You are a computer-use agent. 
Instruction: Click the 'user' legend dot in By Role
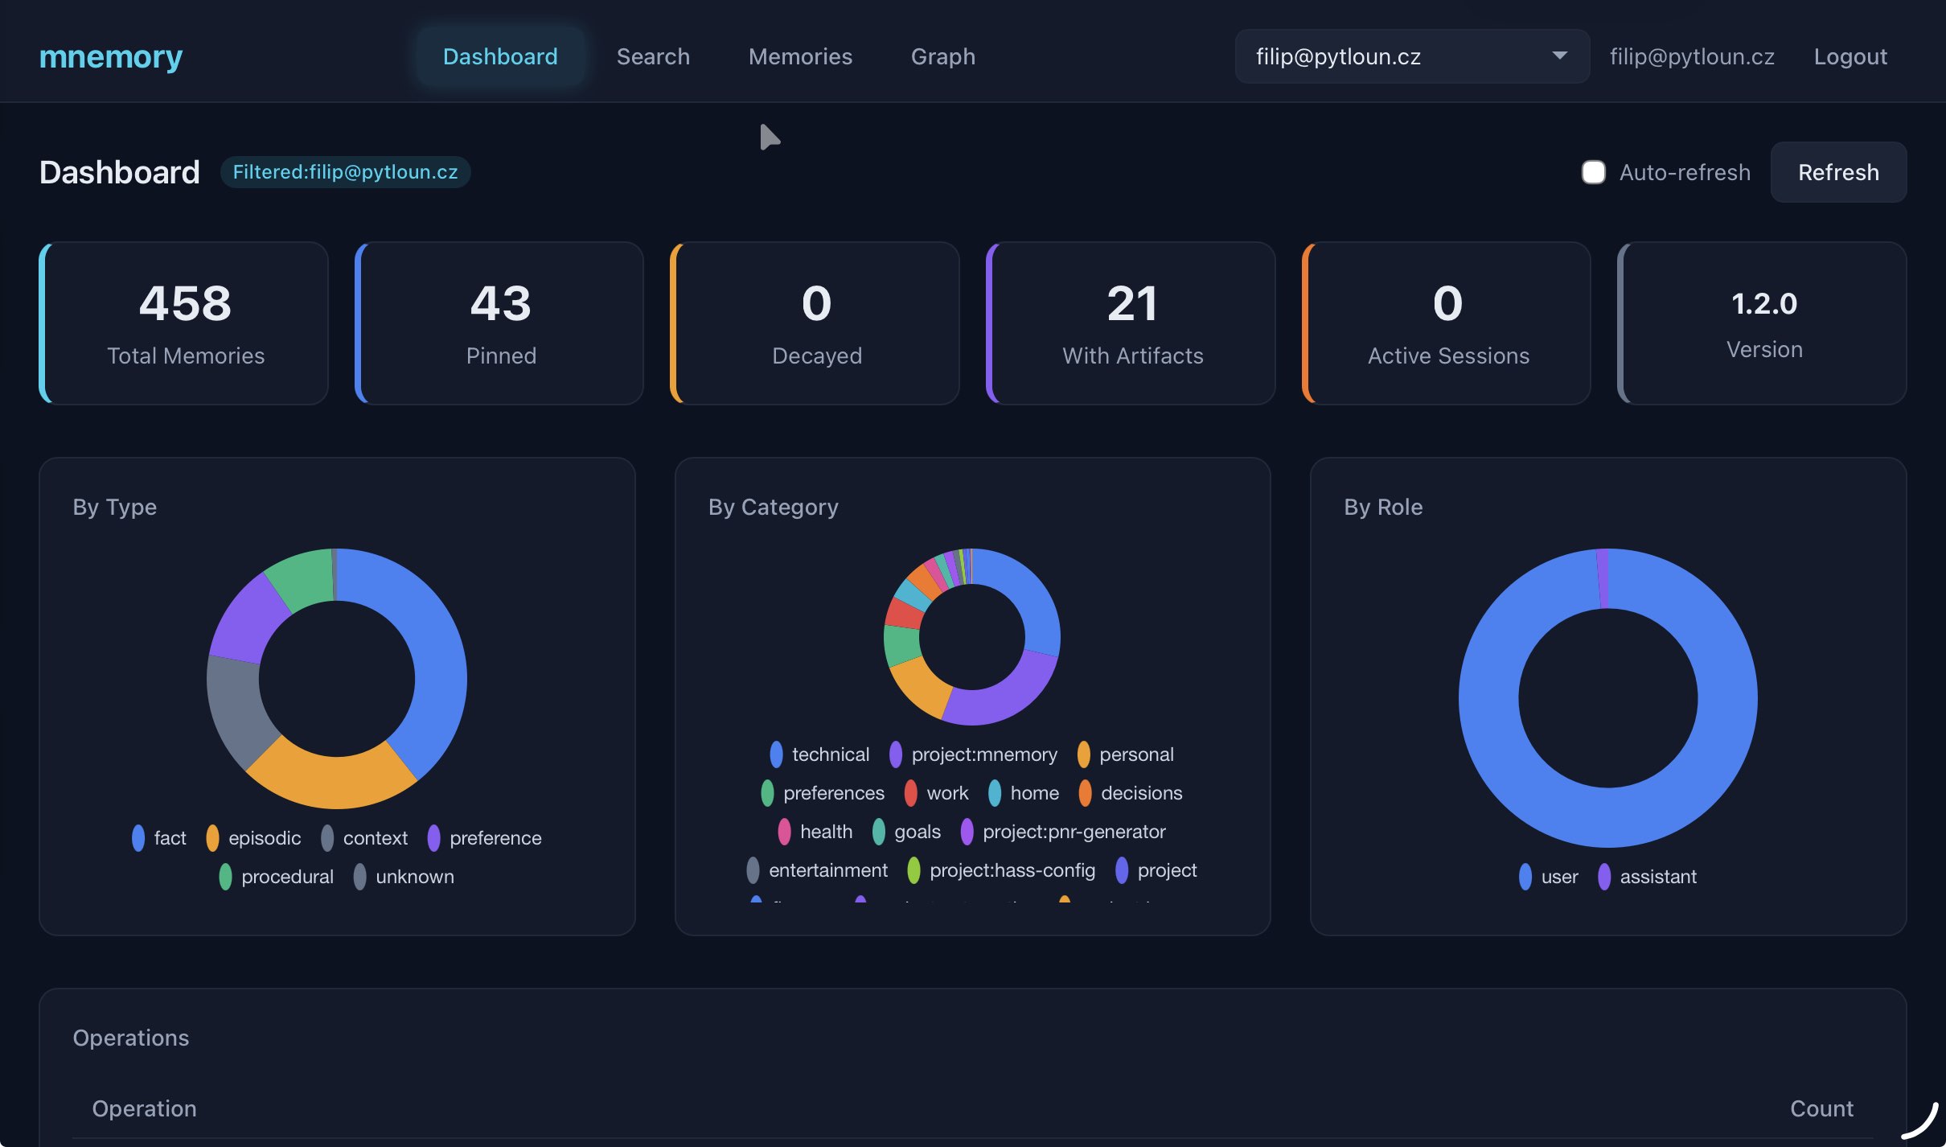(1526, 877)
